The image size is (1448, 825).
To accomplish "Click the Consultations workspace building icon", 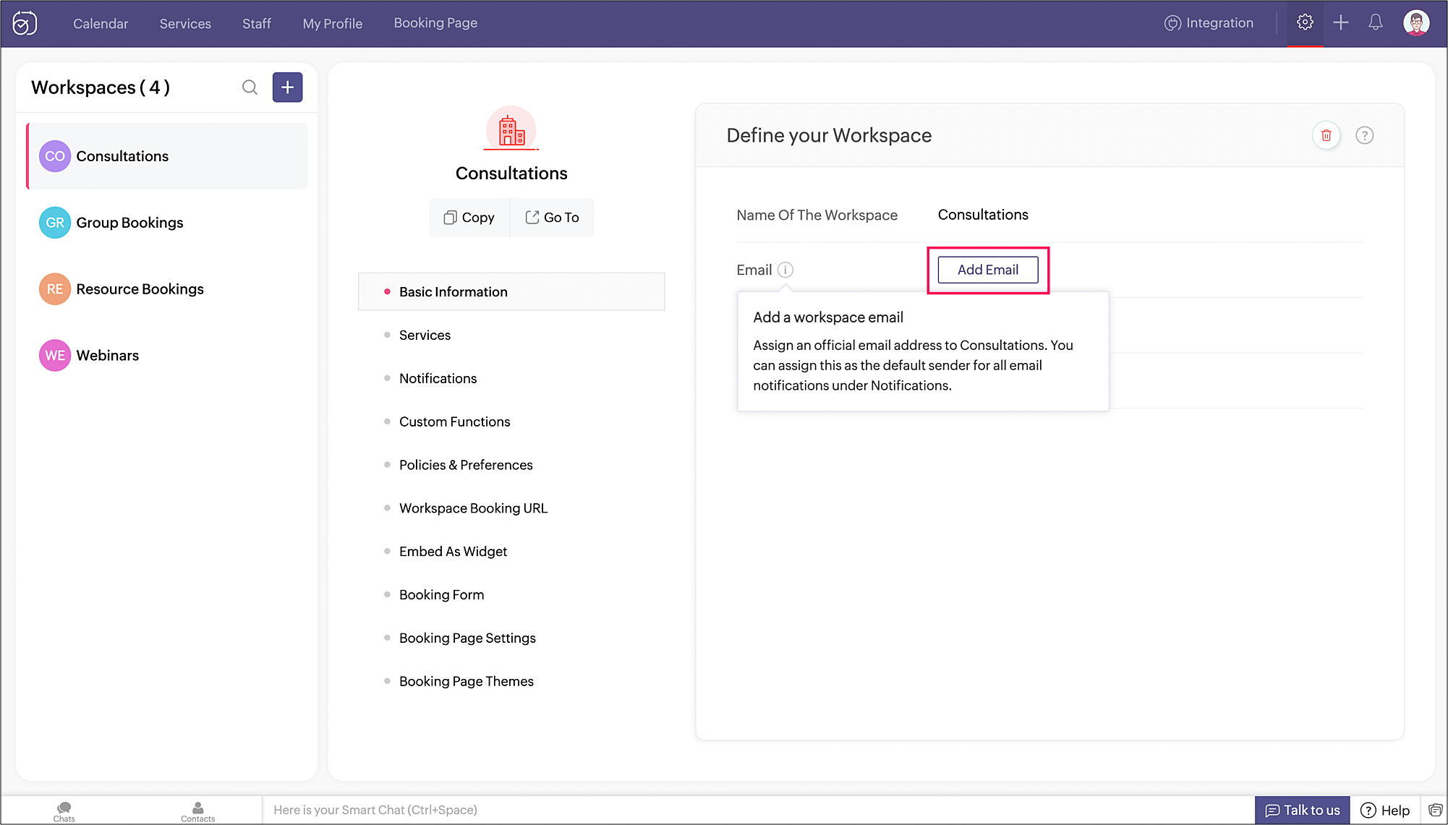I will tap(511, 130).
